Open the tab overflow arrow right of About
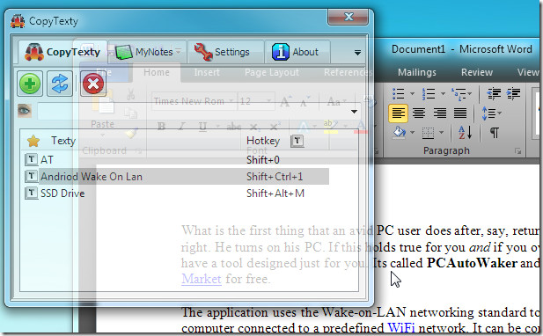The width and height of the screenshot is (543, 336). click(x=357, y=53)
